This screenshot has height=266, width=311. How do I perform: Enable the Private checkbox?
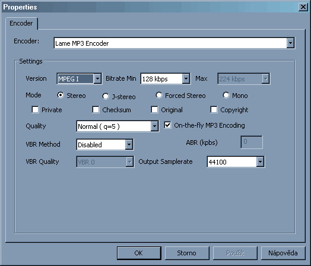click(x=35, y=109)
